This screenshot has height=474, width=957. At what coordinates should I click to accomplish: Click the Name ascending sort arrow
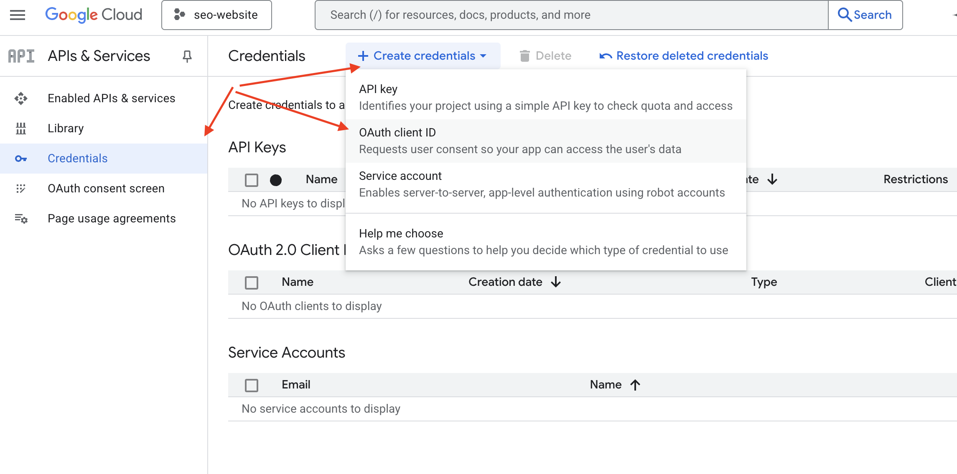click(x=635, y=385)
